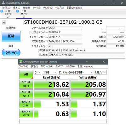
Task: Open the ファイル menu in CrystalDiskInfo
Action: point(6,8)
